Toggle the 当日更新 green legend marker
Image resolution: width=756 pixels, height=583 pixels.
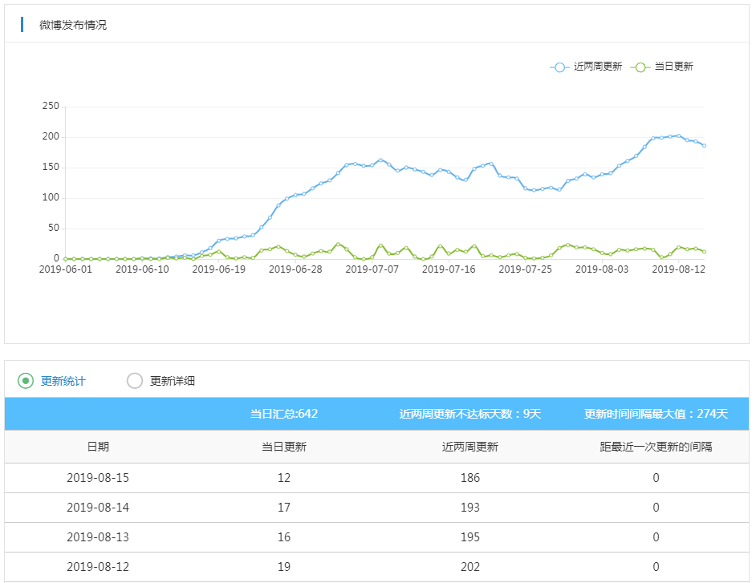[x=640, y=67]
